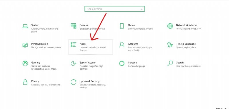Open Cortana settings title
Image resolution: width=229 pixels, height=110 pixels.
(x=132, y=62)
